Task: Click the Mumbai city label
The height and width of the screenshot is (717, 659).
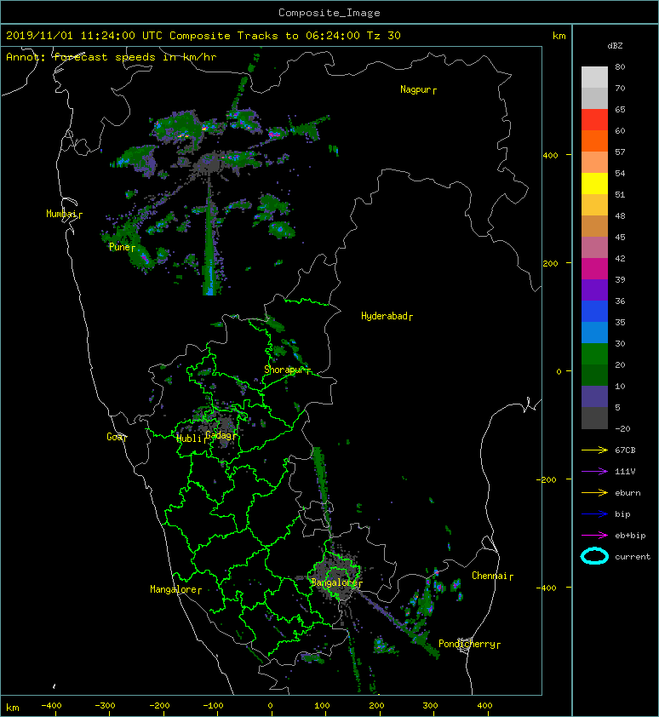Action: click(62, 214)
